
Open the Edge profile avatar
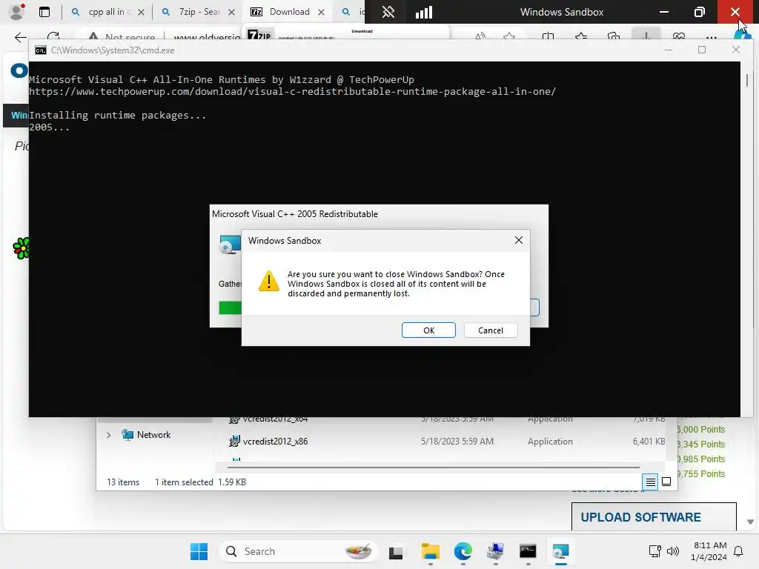(x=17, y=12)
